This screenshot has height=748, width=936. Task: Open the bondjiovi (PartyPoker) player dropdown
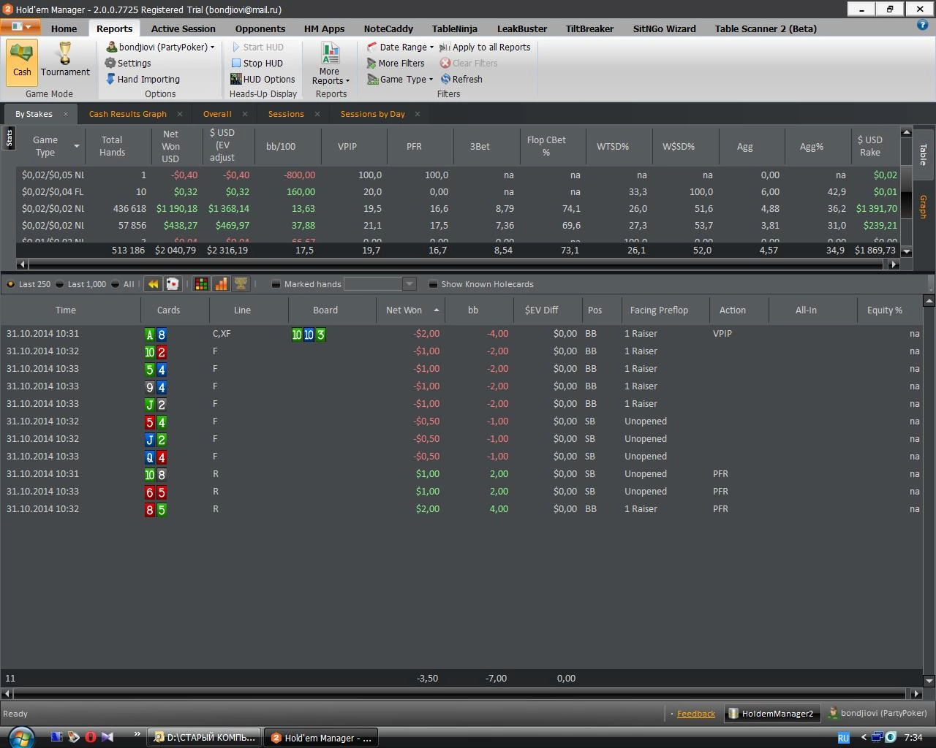(x=160, y=47)
